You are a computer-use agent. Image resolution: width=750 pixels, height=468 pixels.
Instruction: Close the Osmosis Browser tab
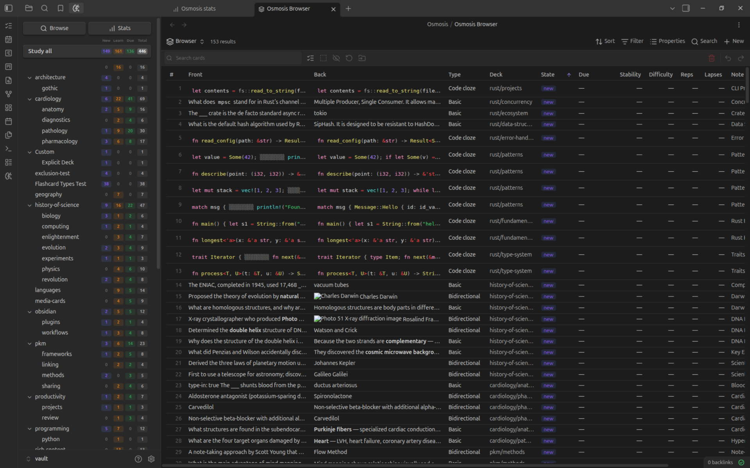(334, 9)
